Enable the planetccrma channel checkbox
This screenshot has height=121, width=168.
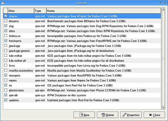tap(6, 90)
